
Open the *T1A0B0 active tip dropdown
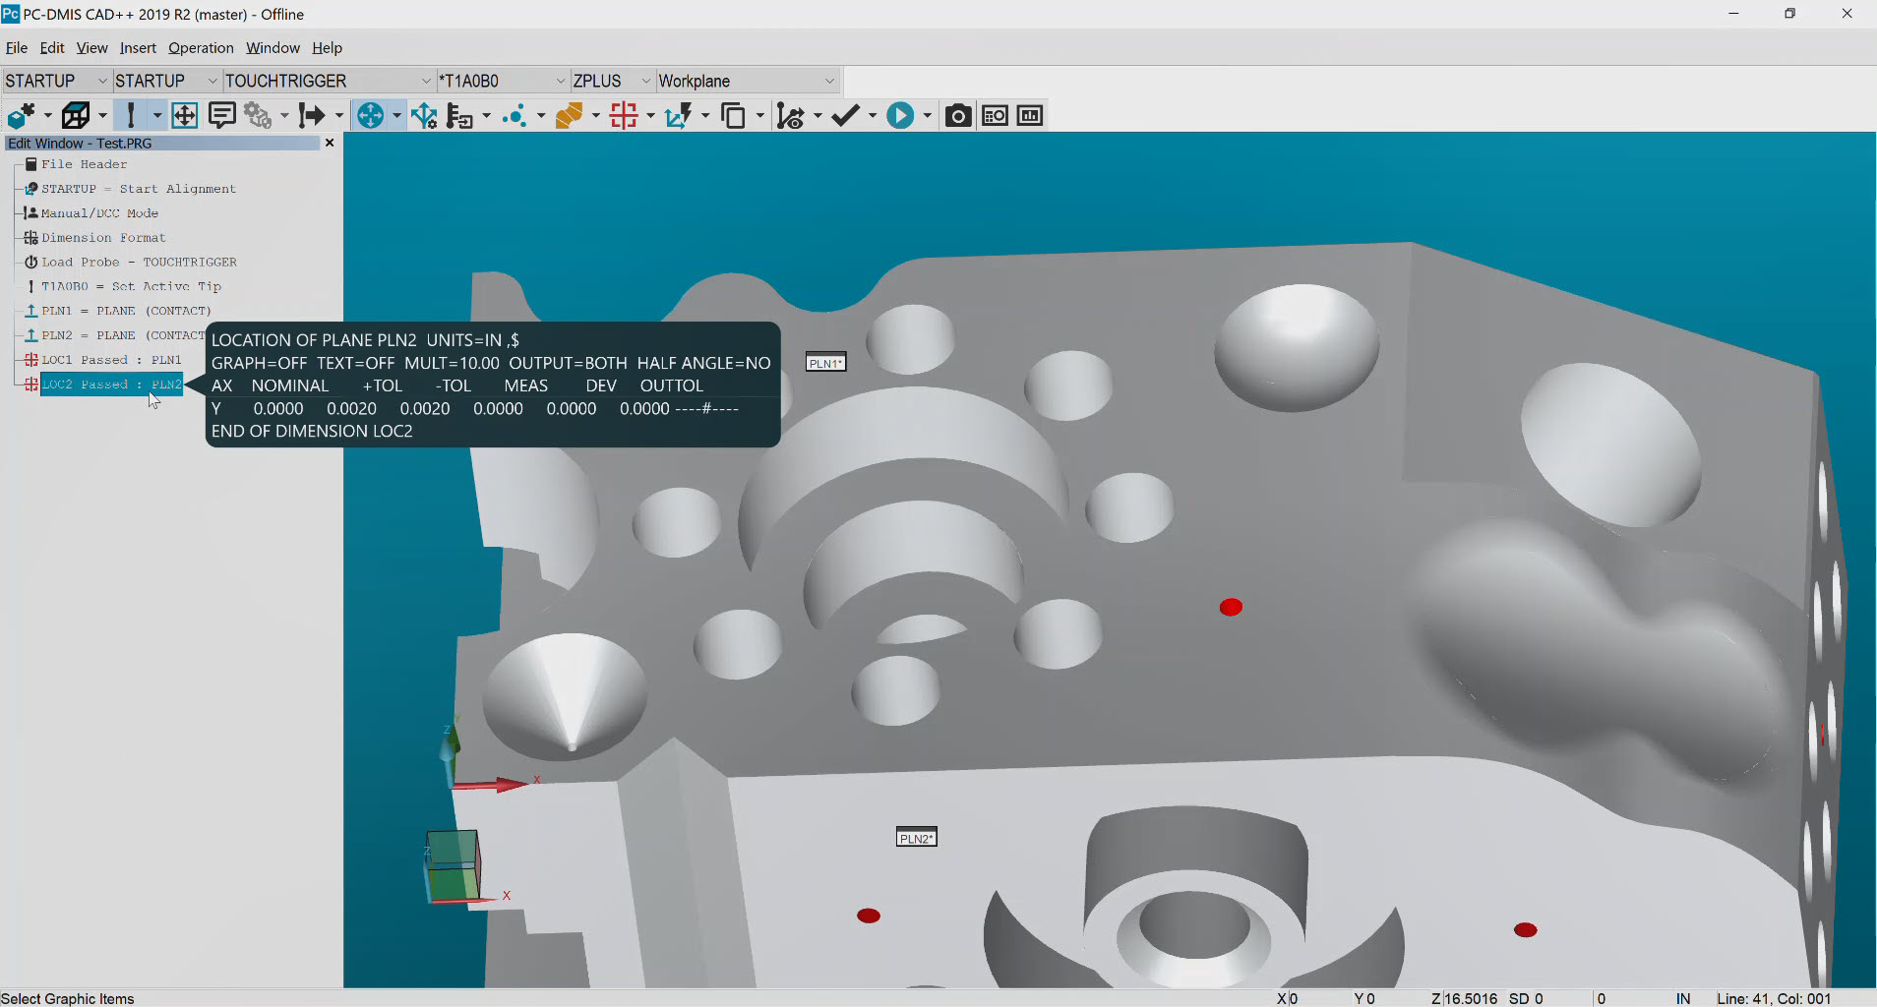tap(559, 81)
